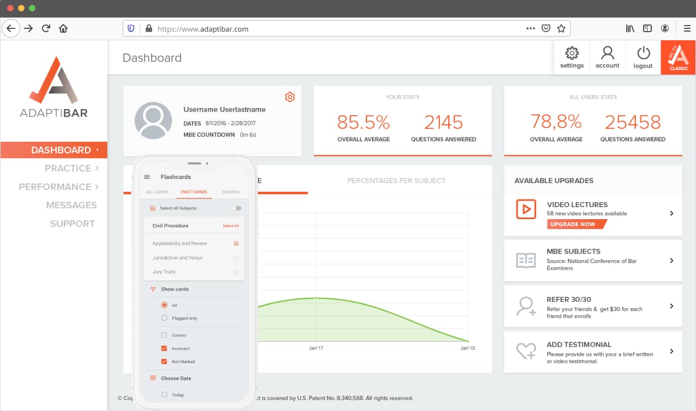This screenshot has height=411, width=696.
Task: Click the Jan'18 chart data point
Action: (x=467, y=341)
